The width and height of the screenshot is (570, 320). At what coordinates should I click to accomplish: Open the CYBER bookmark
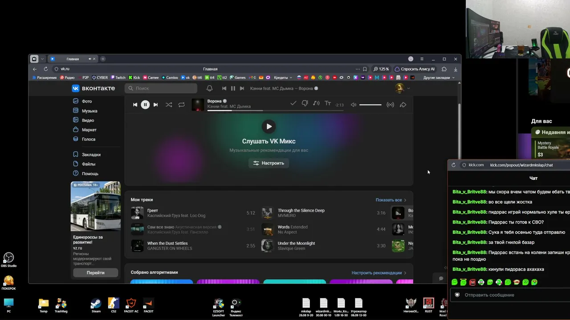click(100, 77)
